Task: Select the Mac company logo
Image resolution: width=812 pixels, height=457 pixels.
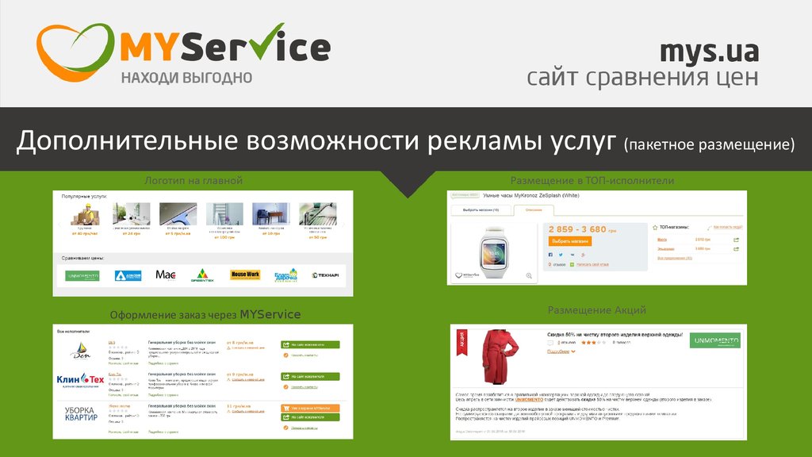Action: [x=166, y=275]
